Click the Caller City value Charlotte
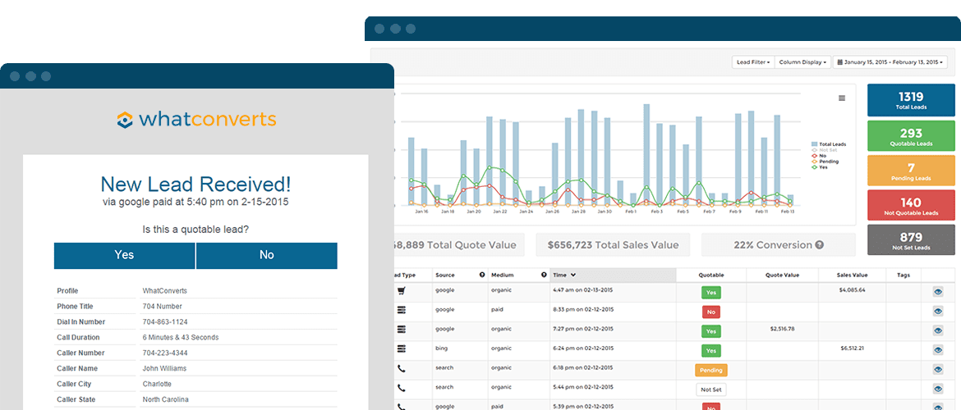Viewport: 961px width, 410px height. tap(157, 385)
